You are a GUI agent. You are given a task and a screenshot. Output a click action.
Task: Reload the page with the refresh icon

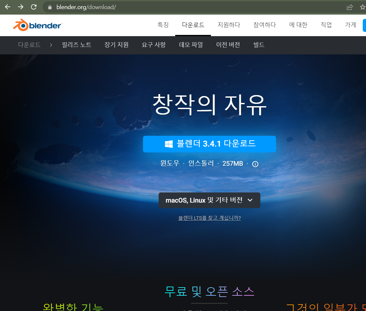point(34,7)
